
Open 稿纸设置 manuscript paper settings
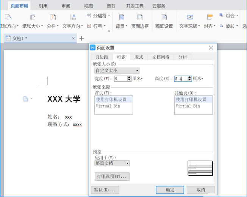(x=164, y=17)
